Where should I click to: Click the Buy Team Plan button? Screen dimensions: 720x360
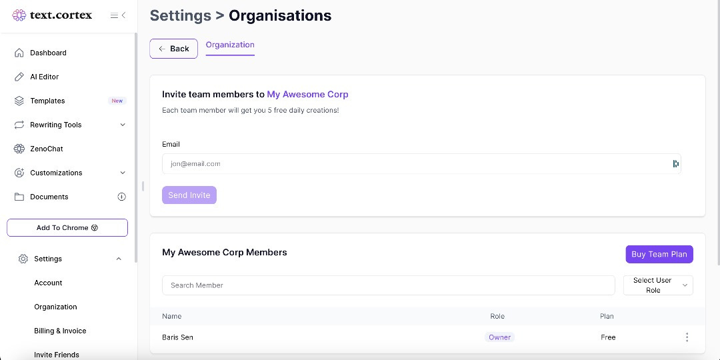click(x=659, y=254)
